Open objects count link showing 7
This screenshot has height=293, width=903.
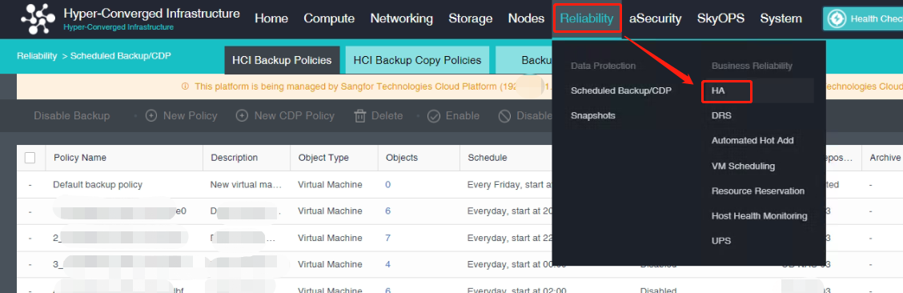pyautogui.click(x=387, y=238)
